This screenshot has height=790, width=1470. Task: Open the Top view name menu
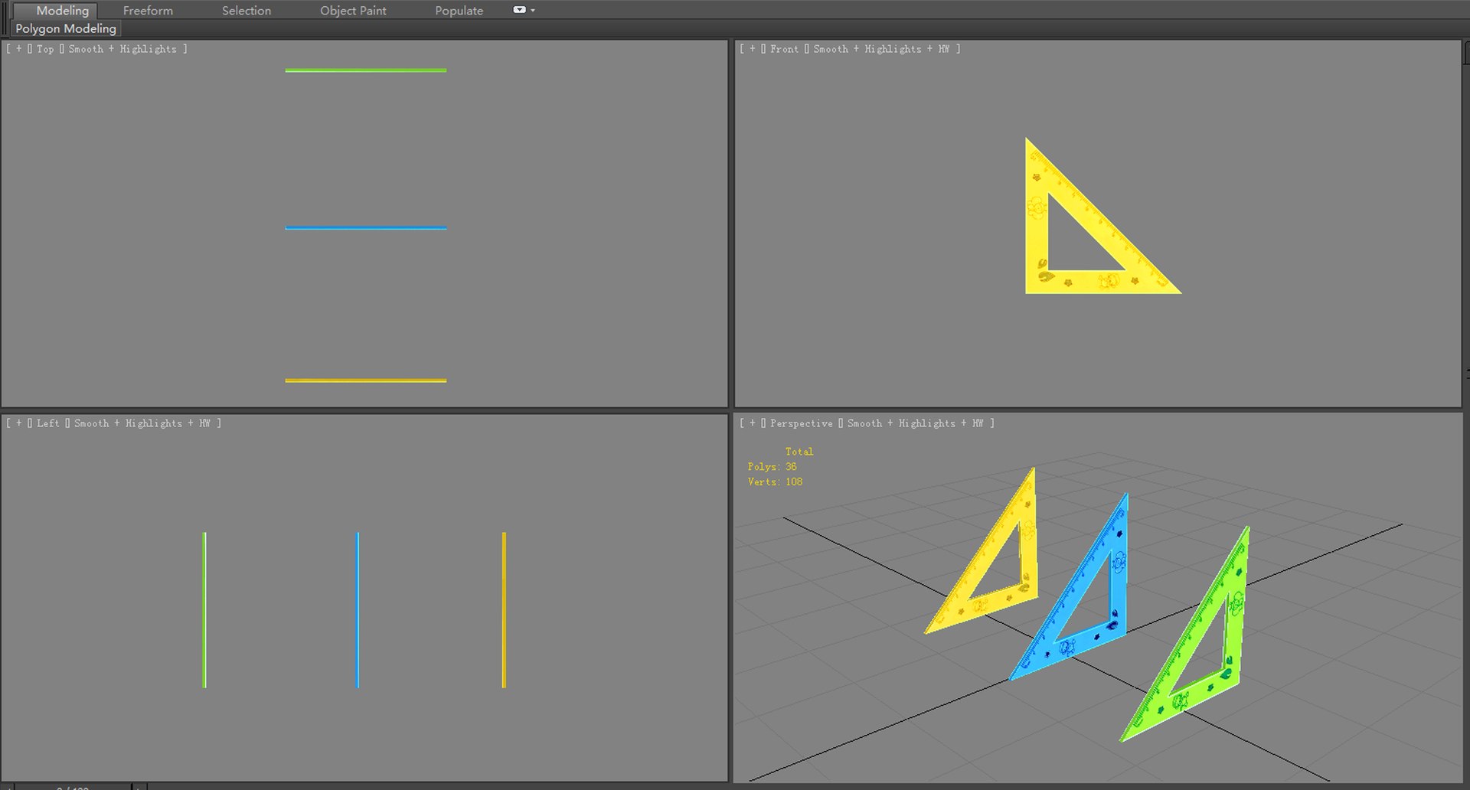[x=45, y=49]
